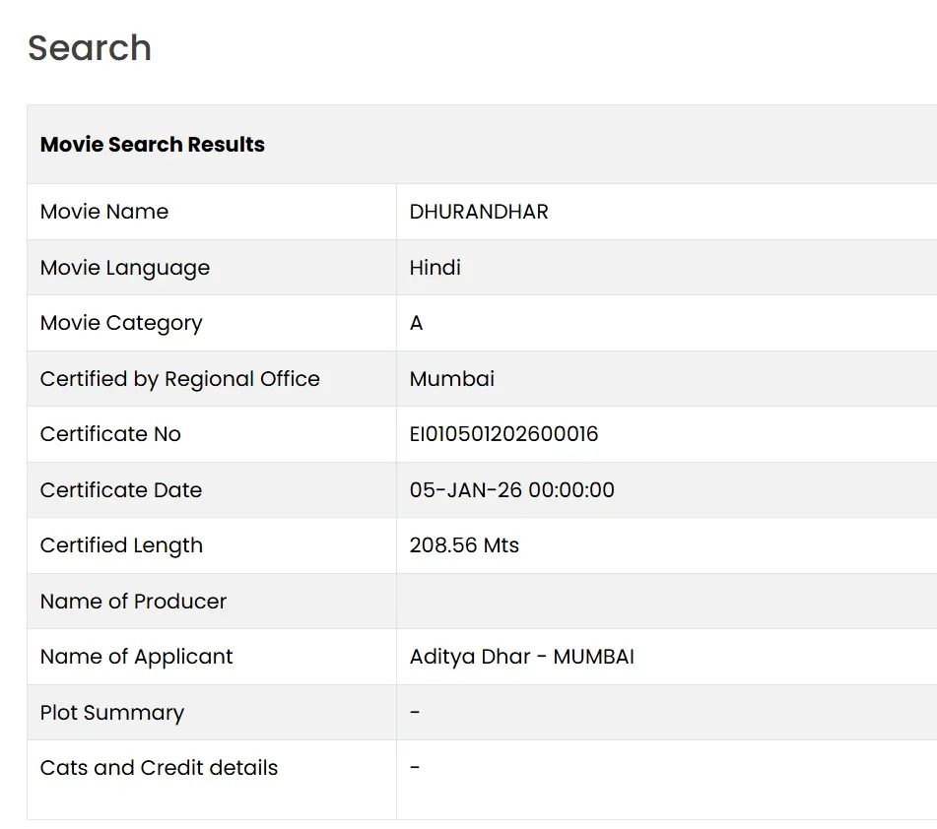Screen dimensions: 937x829
Task: Click the Certificate No row label
Action: pos(110,434)
